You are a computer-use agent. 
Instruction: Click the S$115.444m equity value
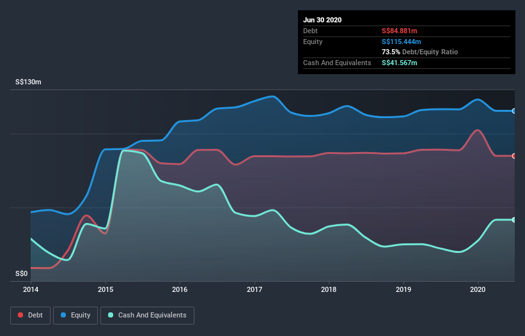402,42
